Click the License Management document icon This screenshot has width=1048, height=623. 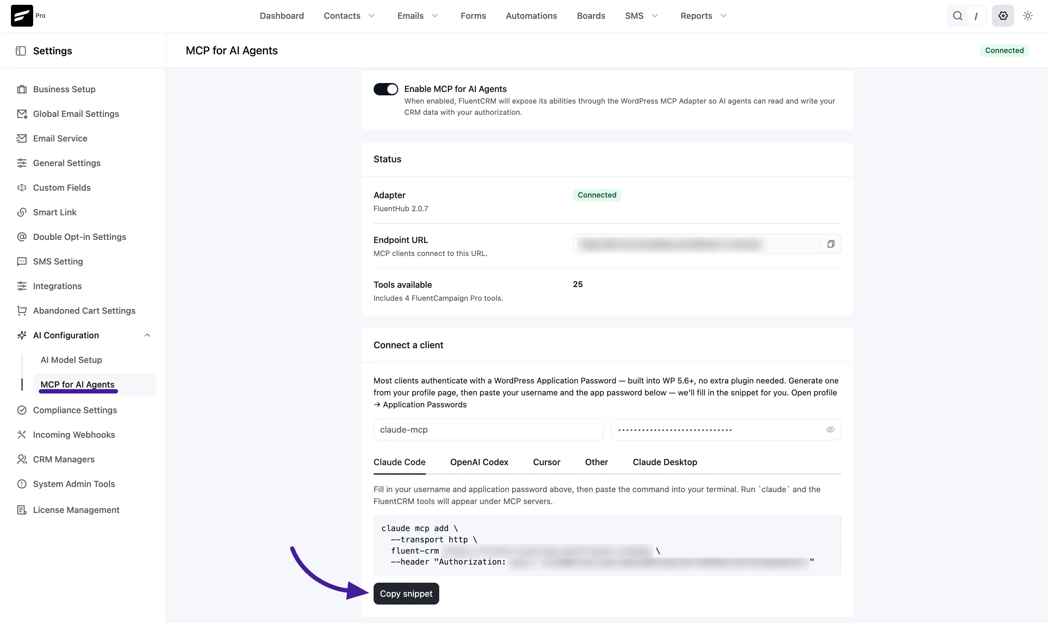click(22, 510)
